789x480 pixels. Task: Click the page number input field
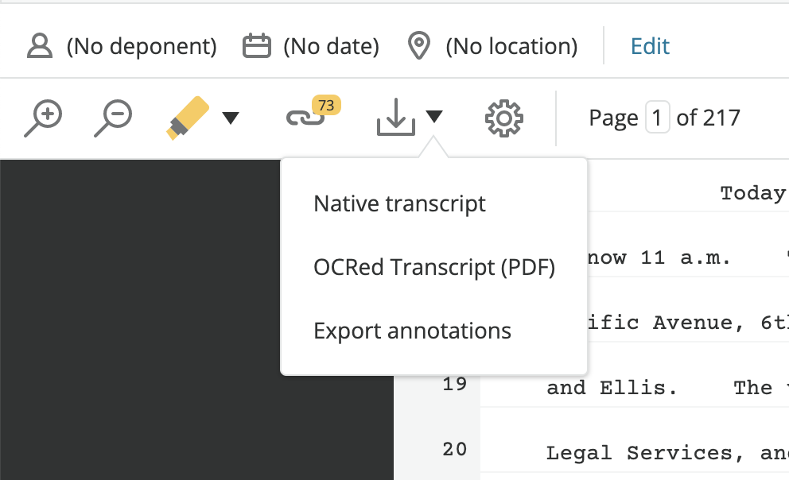pyautogui.click(x=657, y=118)
